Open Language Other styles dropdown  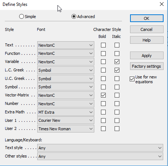click(100, 156)
